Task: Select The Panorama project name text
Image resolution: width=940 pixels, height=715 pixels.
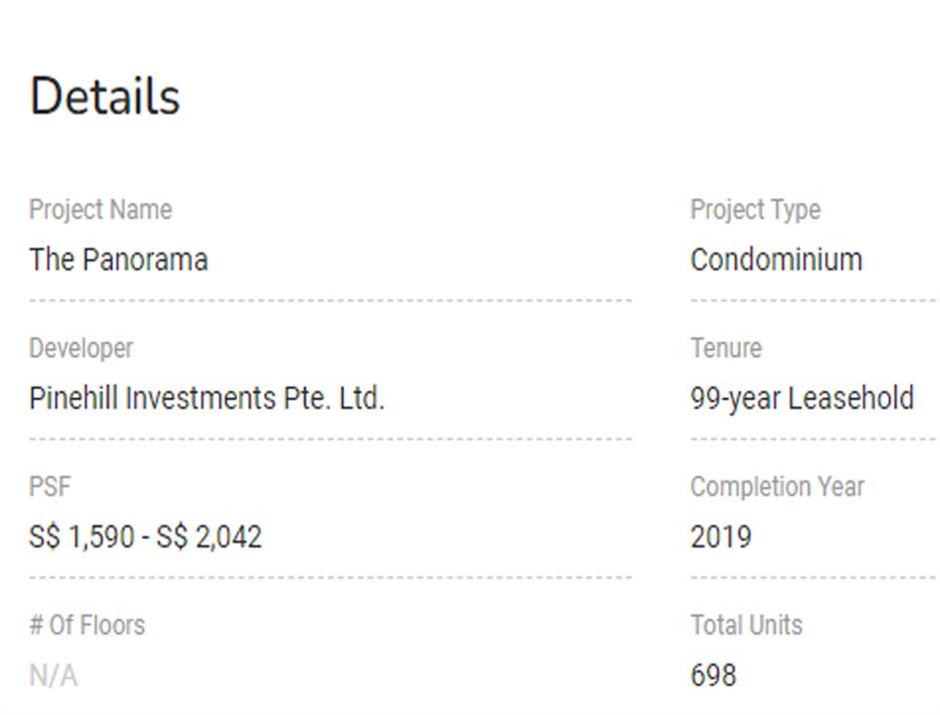Action: pos(119,260)
